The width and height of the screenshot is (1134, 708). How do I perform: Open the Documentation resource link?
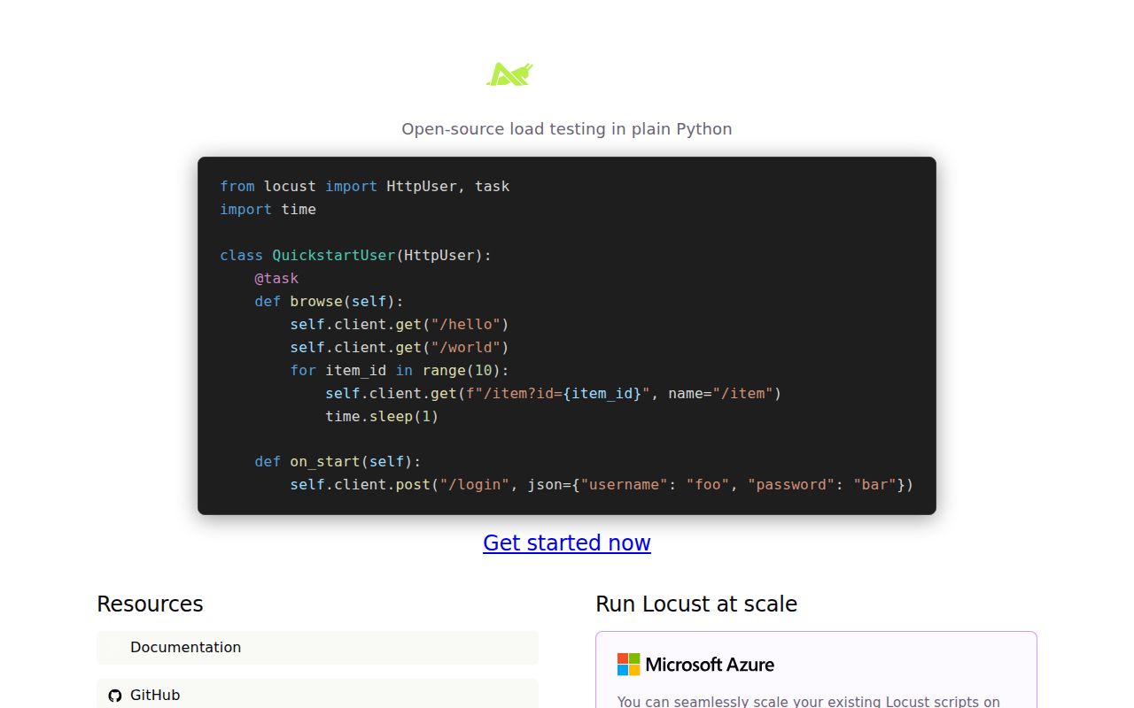pos(317,647)
